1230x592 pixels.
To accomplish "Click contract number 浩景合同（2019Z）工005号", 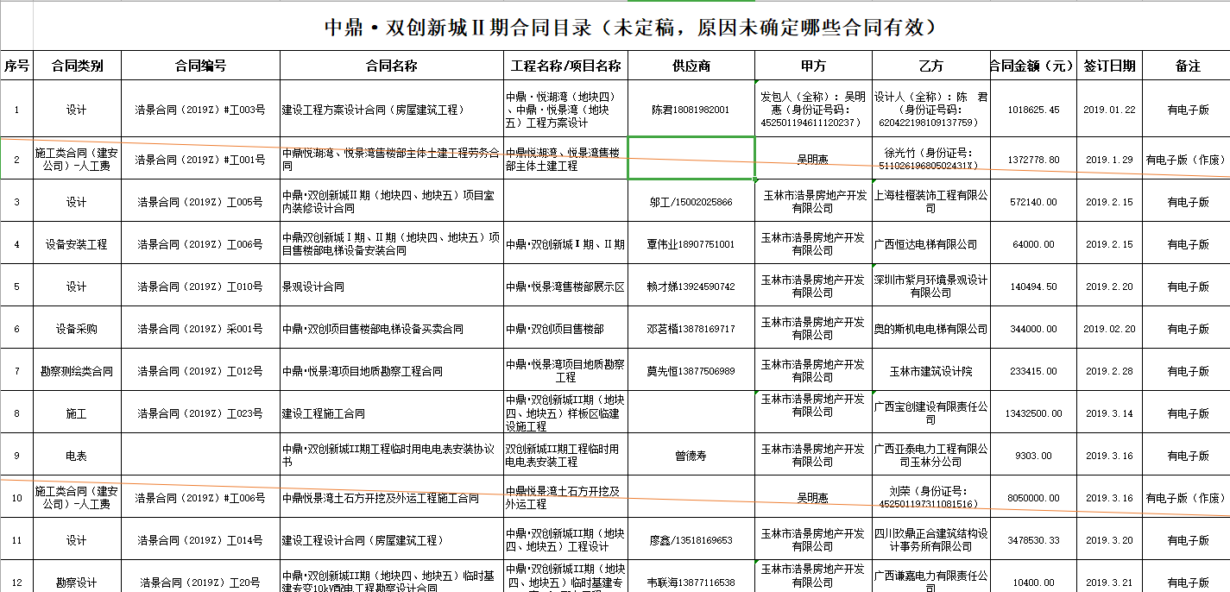I will (200, 202).
